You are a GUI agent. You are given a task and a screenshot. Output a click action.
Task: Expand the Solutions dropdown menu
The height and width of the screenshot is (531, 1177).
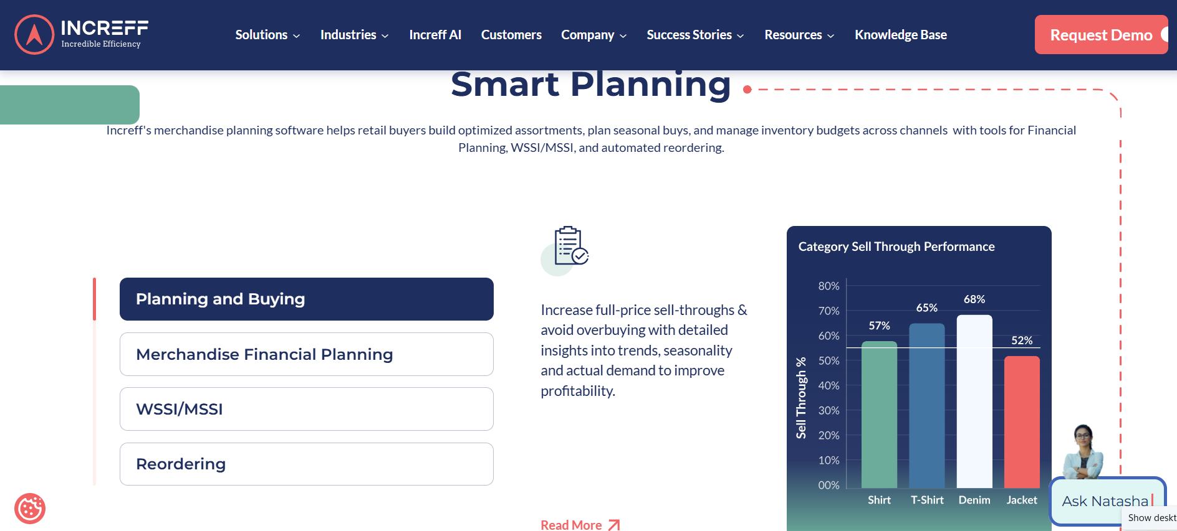pyautogui.click(x=267, y=35)
